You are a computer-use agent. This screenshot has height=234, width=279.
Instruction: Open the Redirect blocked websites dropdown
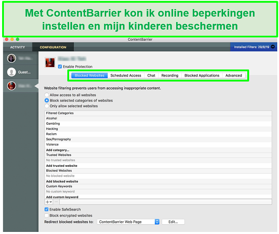(x=128, y=222)
